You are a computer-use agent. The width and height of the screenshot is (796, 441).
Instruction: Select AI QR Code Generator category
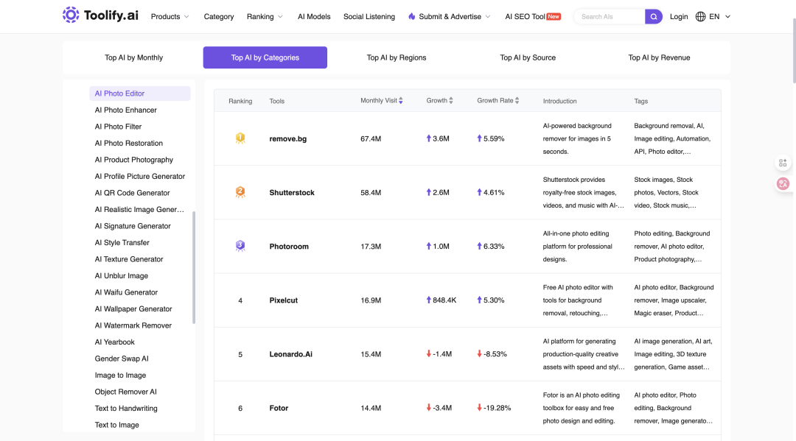pyautogui.click(x=132, y=193)
